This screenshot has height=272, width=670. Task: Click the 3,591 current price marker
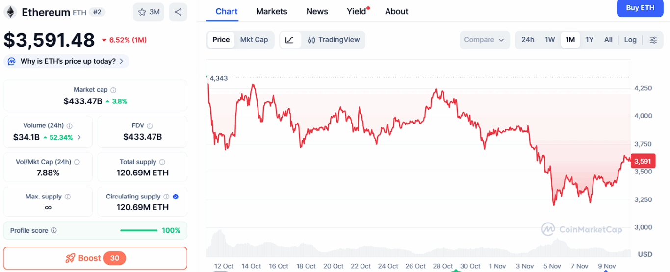coord(642,161)
